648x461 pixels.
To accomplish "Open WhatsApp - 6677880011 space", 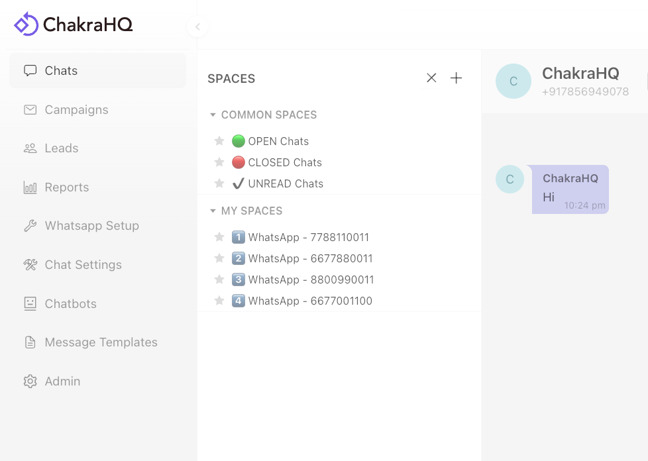I will tap(310, 258).
